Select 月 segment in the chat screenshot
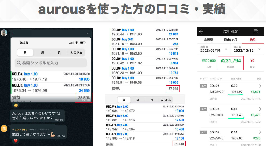The height and width of the screenshot is (146, 266). (x=59, y=53)
